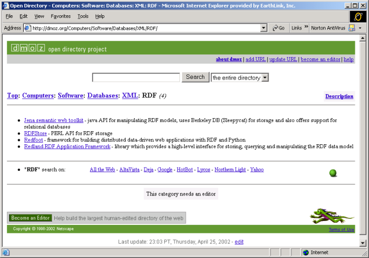Click inside the directory search text field
This screenshot has width=369, height=258.
click(136, 78)
